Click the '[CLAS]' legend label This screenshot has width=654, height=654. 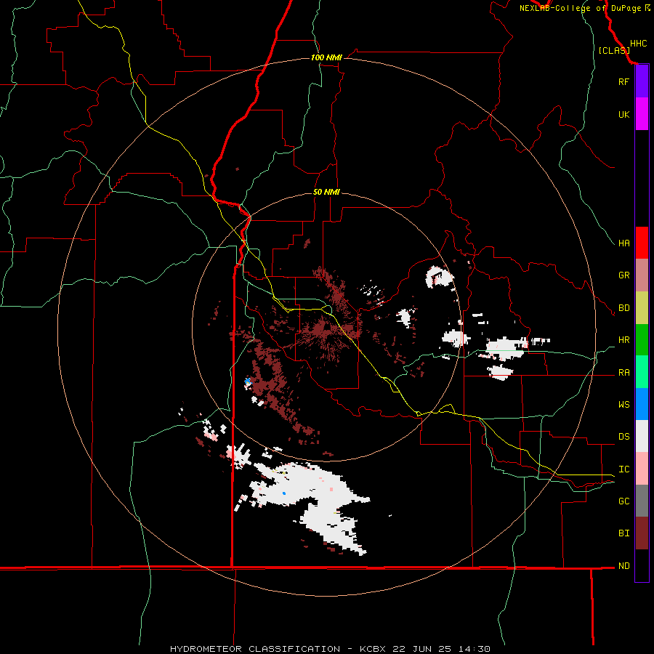click(x=614, y=50)
